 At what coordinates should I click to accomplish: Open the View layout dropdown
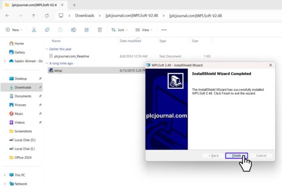coord(143,30)
